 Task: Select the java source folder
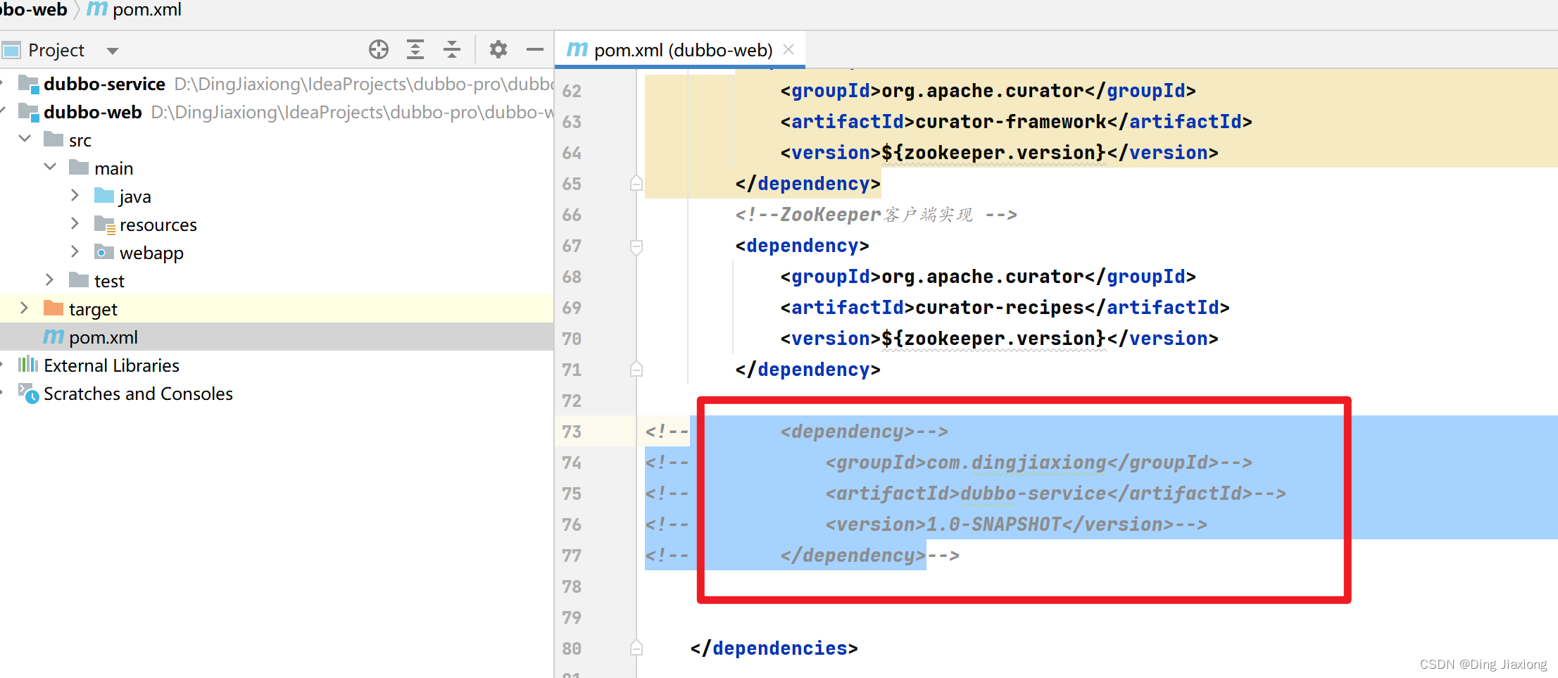pos(135,196)
